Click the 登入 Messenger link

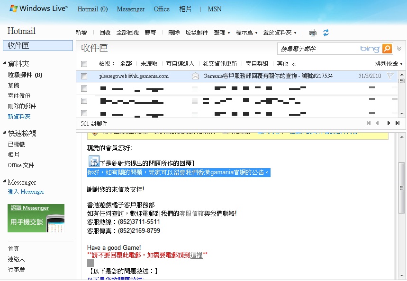[26, 192]
